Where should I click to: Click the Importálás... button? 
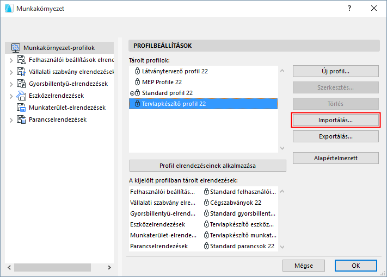(x=336, y=120)
